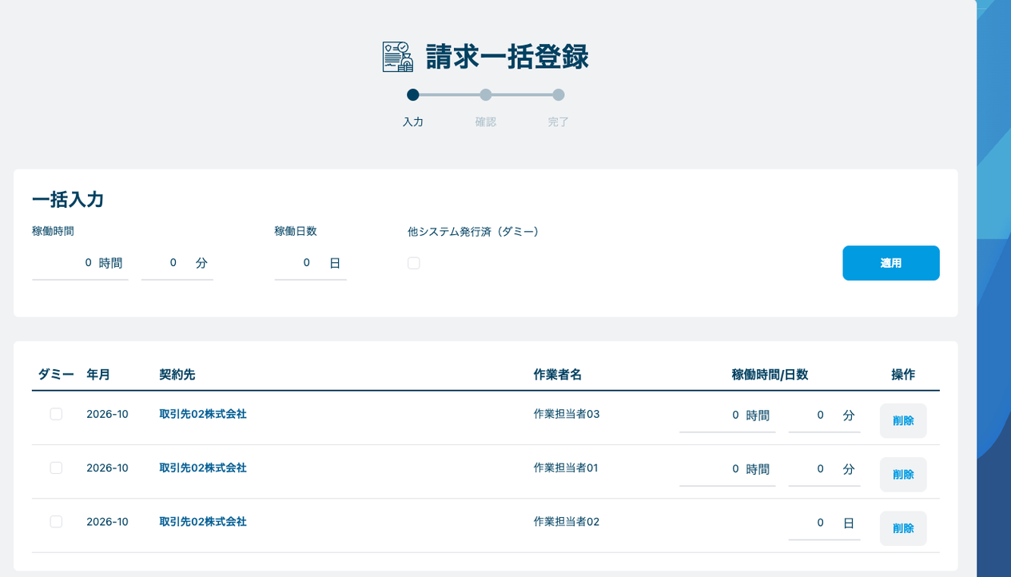The height and width of the screenshot is (577, 1011).
Task: Click the 操作 column header
Action: [x=903, y=374]
